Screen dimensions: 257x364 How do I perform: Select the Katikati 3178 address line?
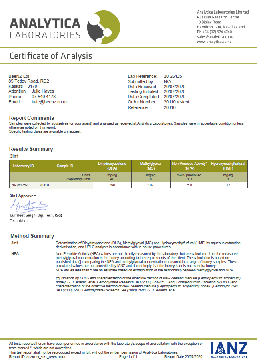(x=23, y=86)
